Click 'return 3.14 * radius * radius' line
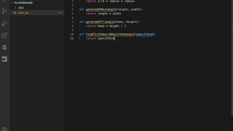233x131 pixels. (110, 1)
